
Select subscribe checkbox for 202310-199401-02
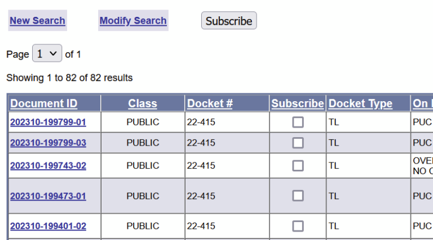pyautogui.click(x=298, y=226)
